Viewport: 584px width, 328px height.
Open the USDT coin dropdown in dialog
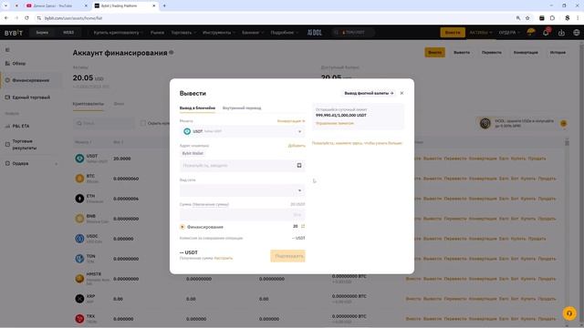[242, 131]
